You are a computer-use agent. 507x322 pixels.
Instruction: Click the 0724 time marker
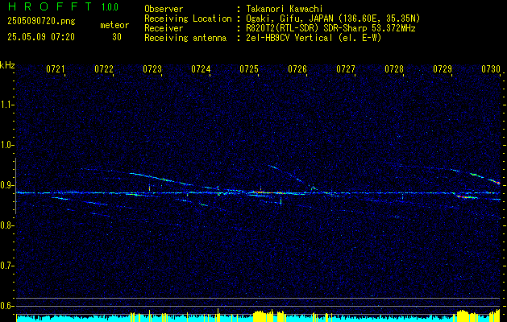[x=201, y=68]
